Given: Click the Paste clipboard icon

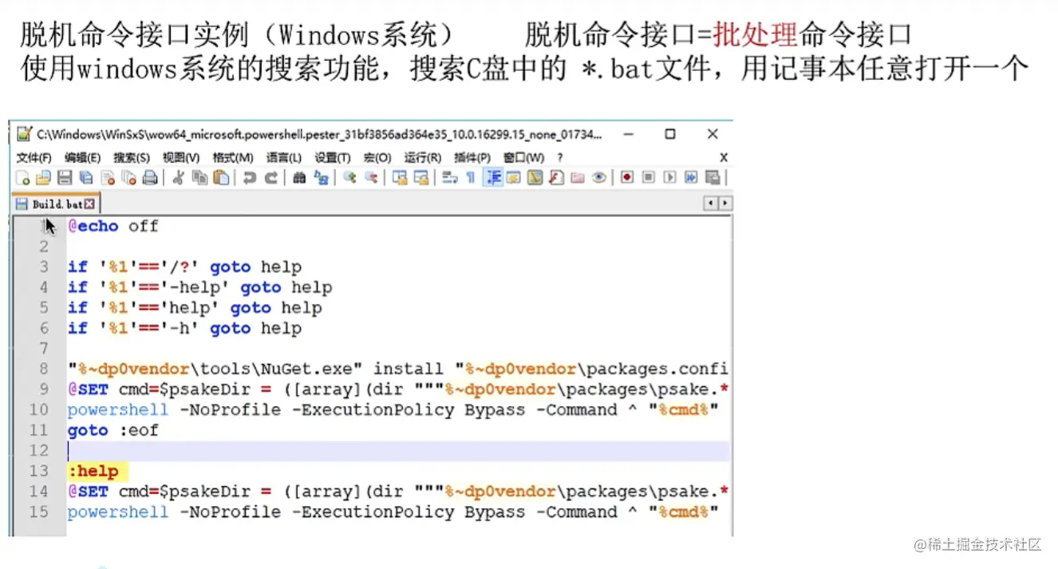Looking at the screenshot, I should 221,178.
